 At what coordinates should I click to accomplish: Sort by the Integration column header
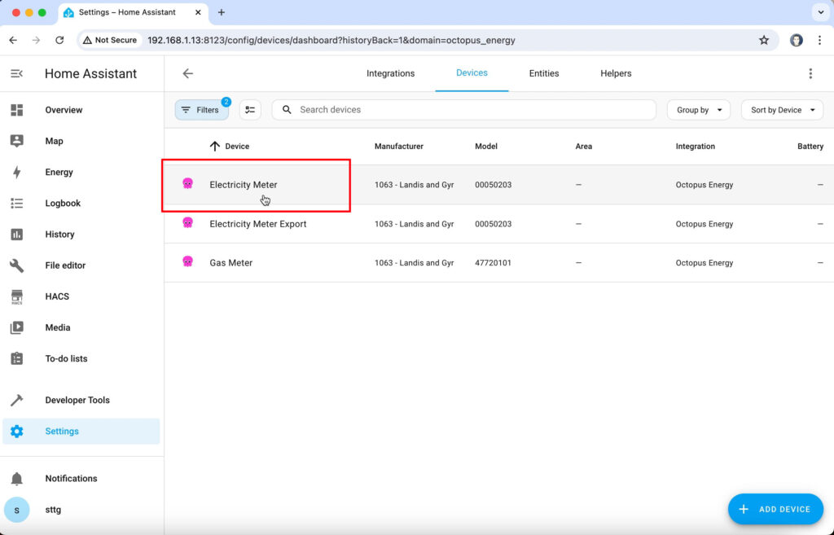pyautogui.click(x=696, y=147)
